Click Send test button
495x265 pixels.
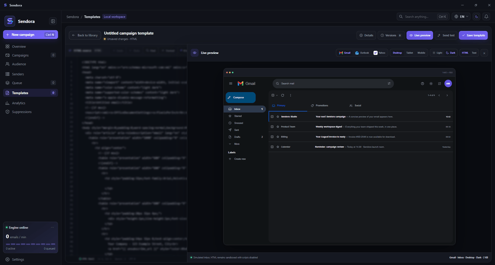coord(446,35)
